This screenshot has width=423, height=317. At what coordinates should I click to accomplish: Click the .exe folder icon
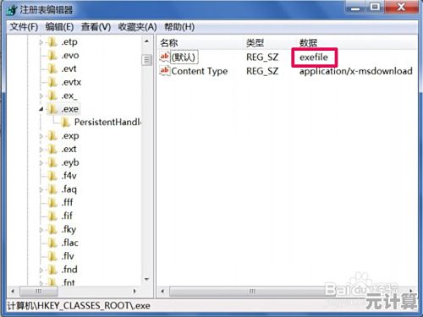click(x=52, y=109)
